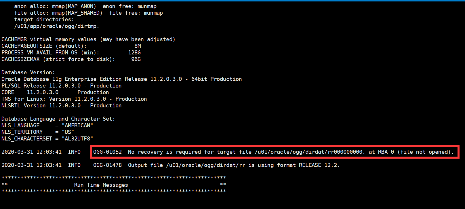Click the "Database Version:" heading

[x=28, y=73]
